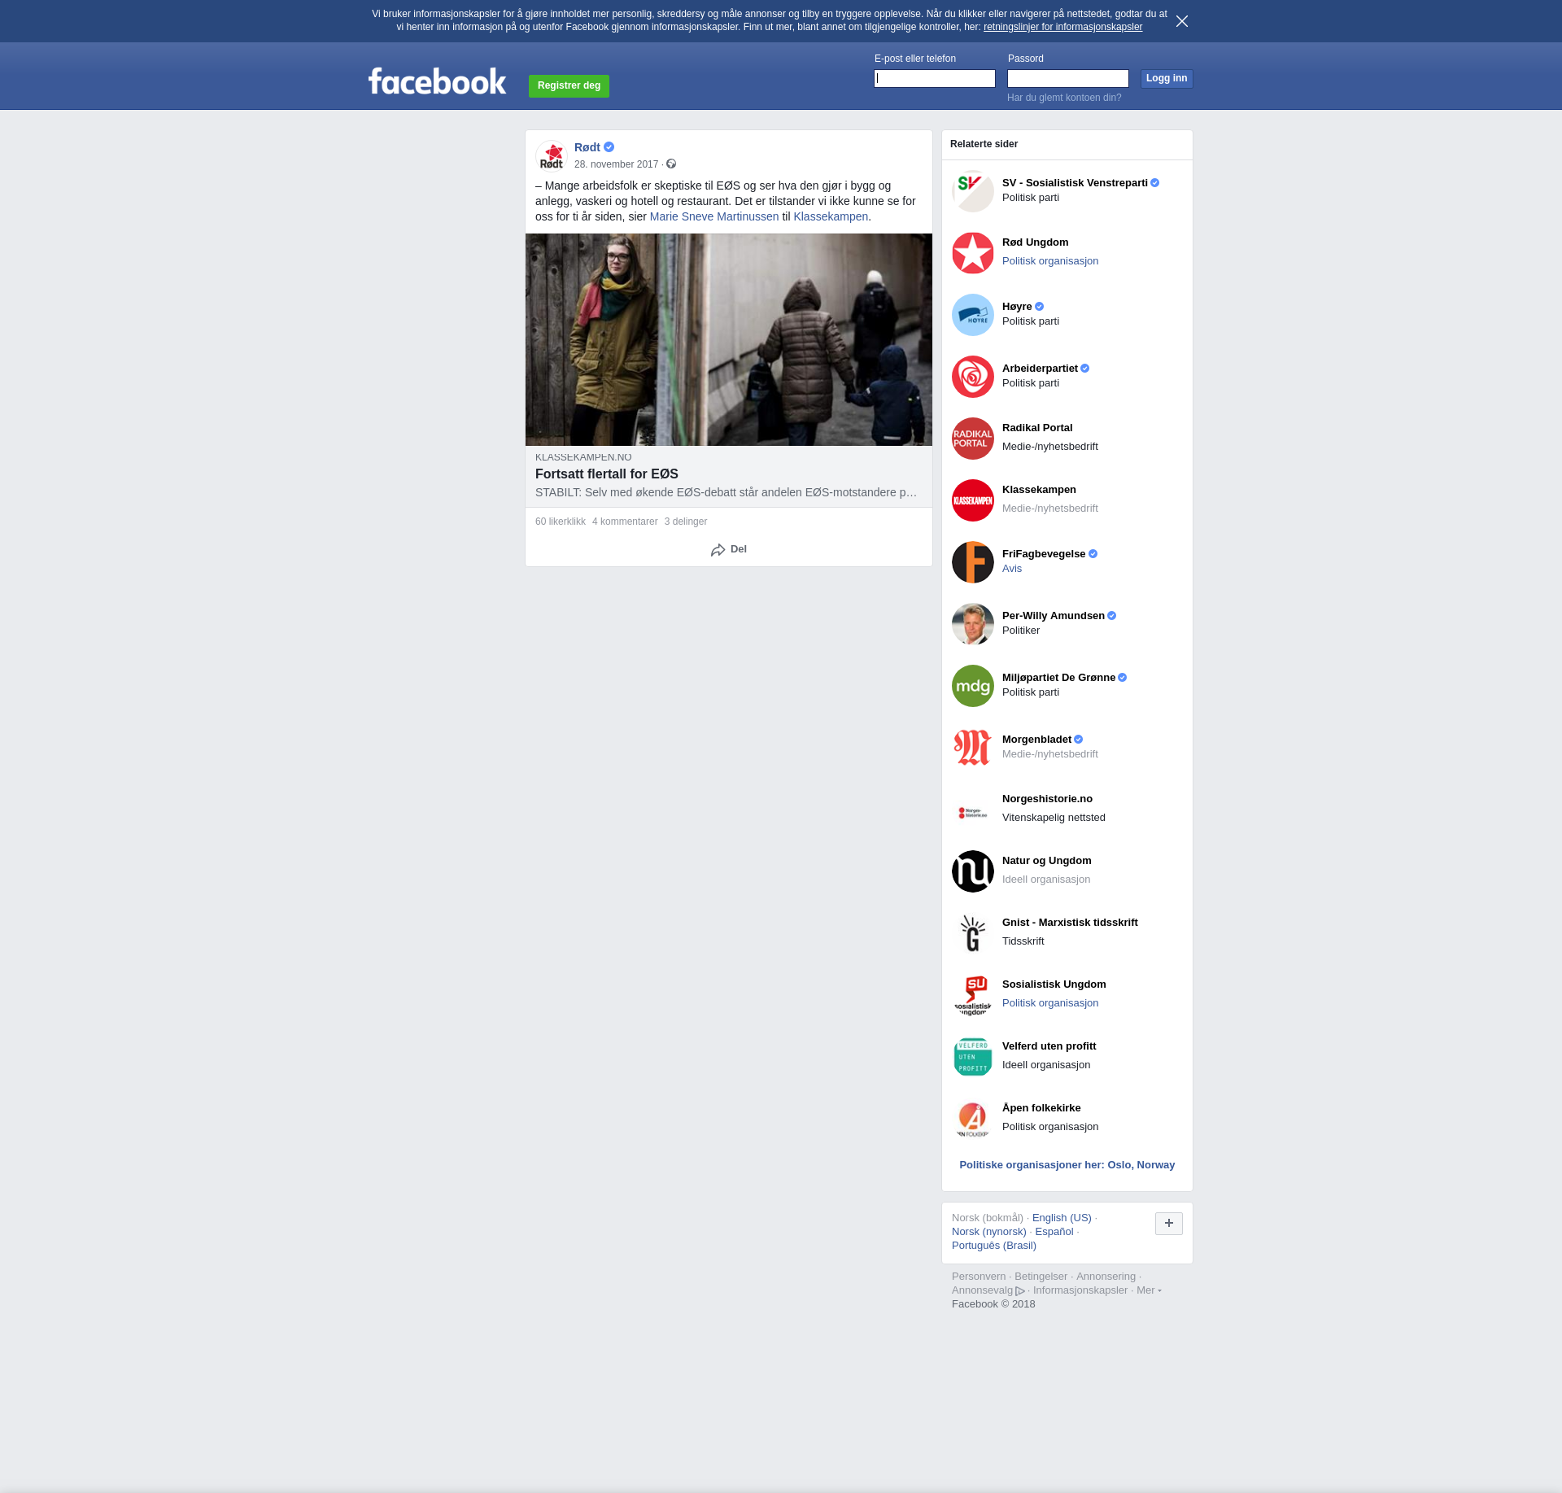Click the Facebook logo
The image size is (1562, 1493).
[x=437, y=81]
